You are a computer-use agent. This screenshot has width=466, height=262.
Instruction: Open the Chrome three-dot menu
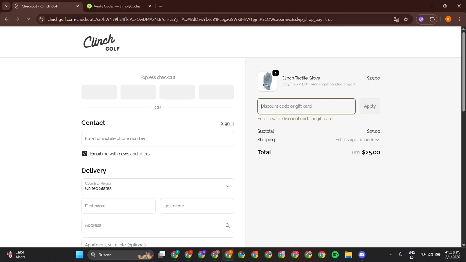(x=459, y=19)
